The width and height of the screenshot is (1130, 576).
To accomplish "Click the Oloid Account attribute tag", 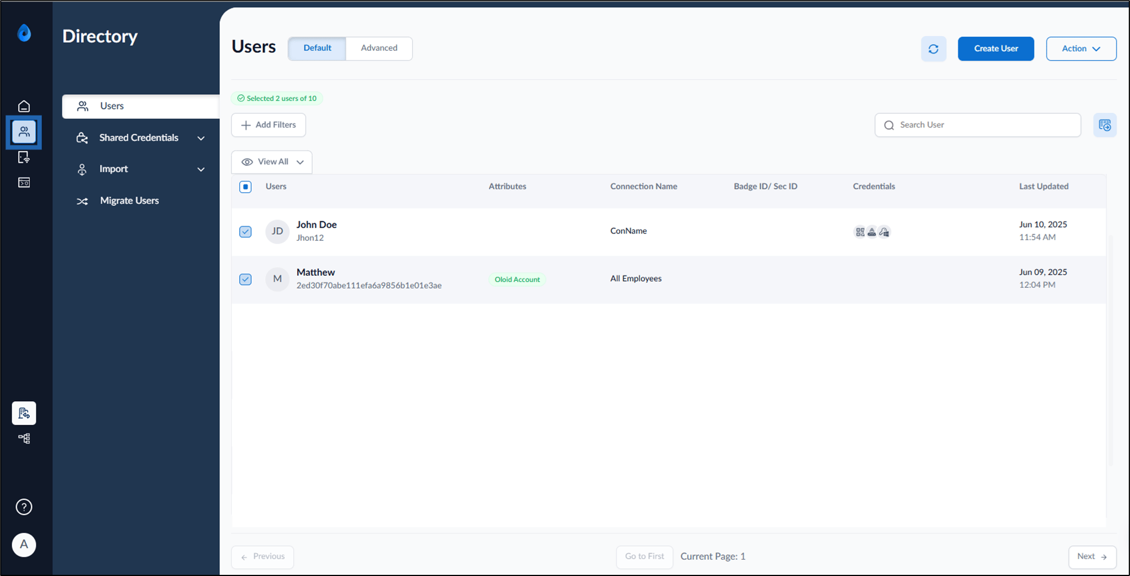I will 517,279.
